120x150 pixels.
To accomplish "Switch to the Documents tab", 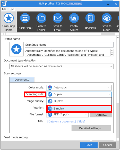I will (22, 80).
